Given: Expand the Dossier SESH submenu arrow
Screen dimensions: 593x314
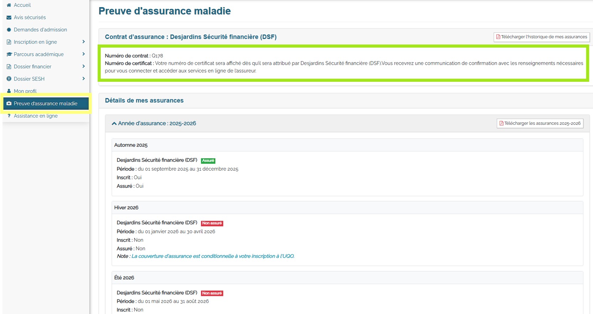Looking at the screenshot, I should [84, 79].
